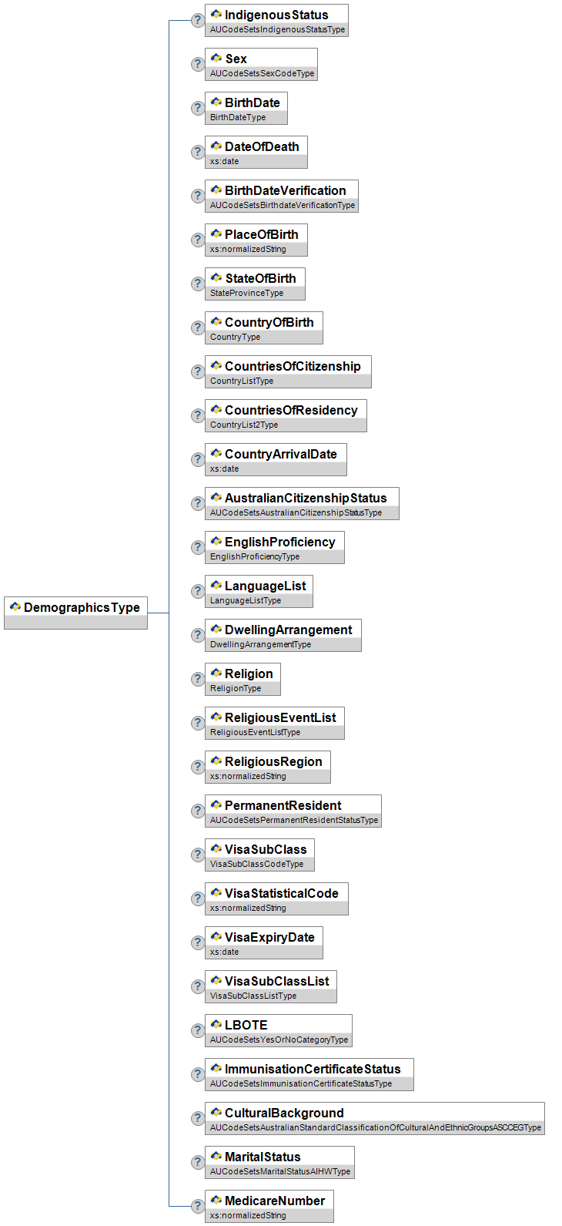
Task: Click the help icon beside Religion element
Action: click(198, 679)
